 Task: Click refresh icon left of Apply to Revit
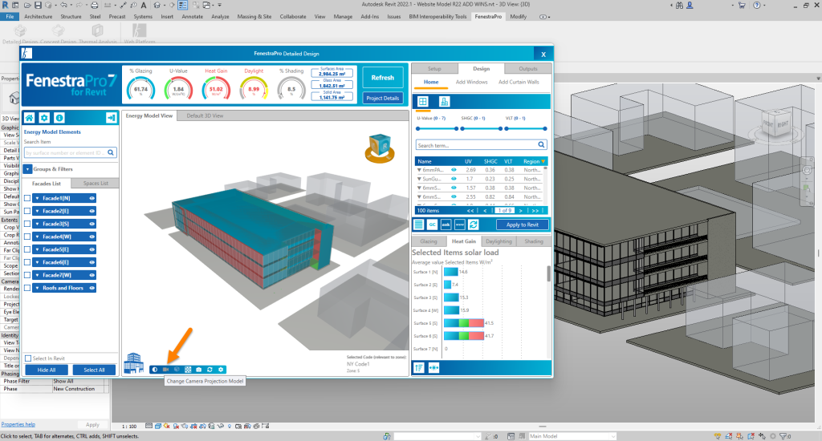474,225
